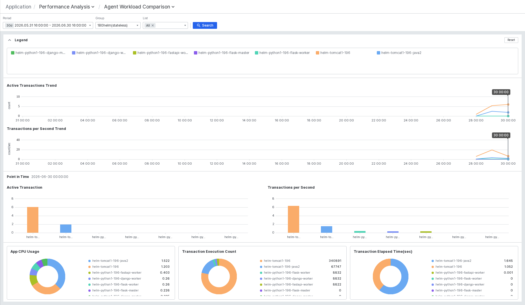Viewport: 525px width, 305px height.
Task: Toggle helm-tomcat1-196 legend swatch
Action: (x=318, y=53)
